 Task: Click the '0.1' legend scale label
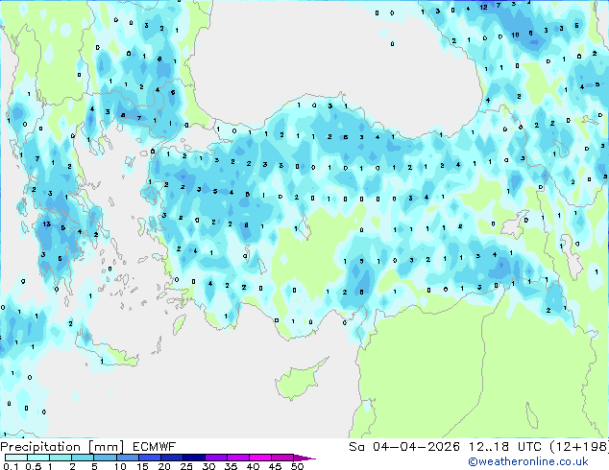point(11,466)
